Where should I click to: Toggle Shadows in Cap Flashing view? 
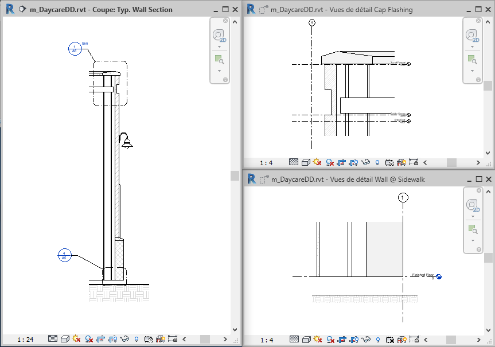pos(330,162)
